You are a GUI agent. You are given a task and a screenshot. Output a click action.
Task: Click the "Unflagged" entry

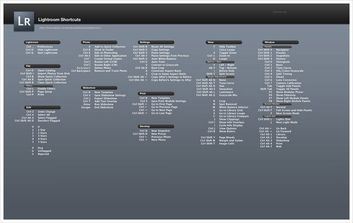(x=45, y=151)
